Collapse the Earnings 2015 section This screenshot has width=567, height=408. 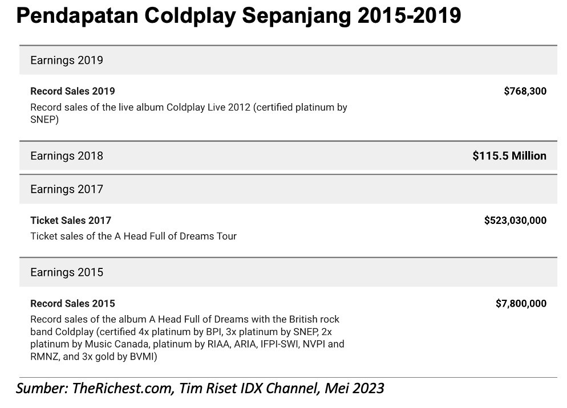pyautogui.click(x=288, y=272)
